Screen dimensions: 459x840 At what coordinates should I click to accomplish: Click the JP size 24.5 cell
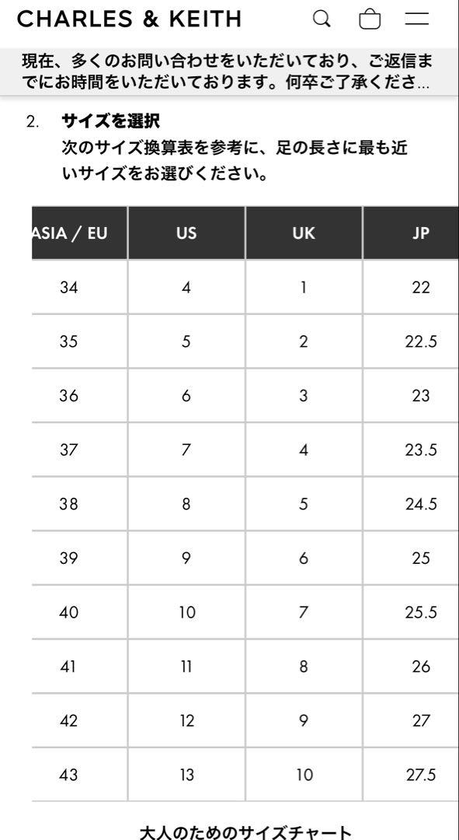(x=411, y=504)
